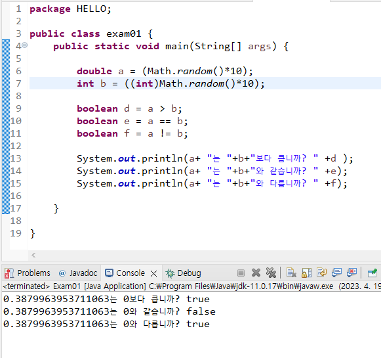Viewport: 381px width, 358px height.
Task: Close the Console tab with its X
Action: [x=153, y=273]
